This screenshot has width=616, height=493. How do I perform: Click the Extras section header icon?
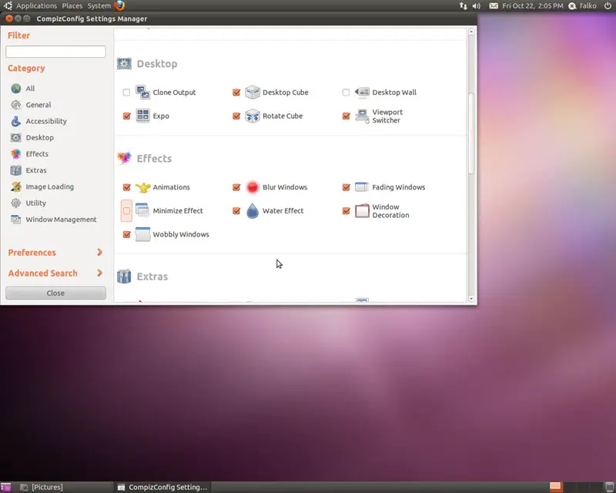point(124,277)
